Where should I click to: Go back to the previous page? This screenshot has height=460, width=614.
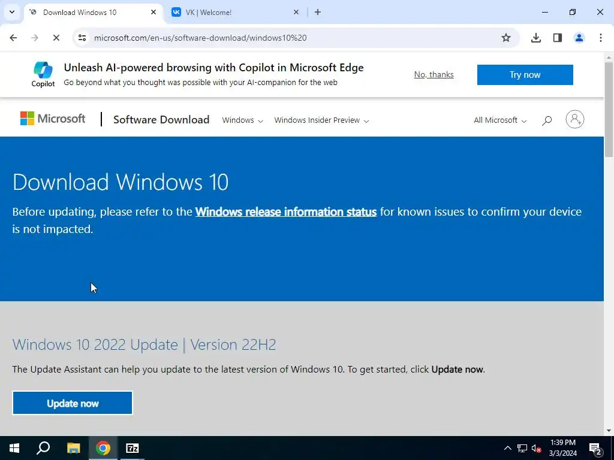click(x=13, y=38)
